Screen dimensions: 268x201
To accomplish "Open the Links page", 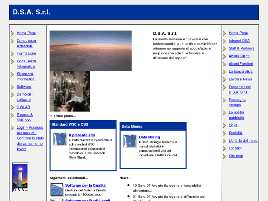I will (233, 125).
